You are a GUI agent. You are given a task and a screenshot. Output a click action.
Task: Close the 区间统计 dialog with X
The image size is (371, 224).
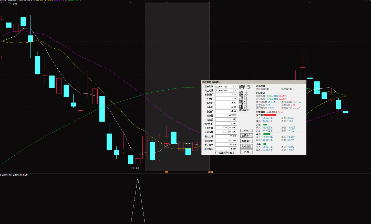[x=304, y=82]
